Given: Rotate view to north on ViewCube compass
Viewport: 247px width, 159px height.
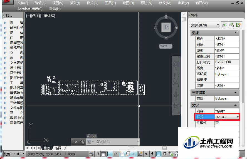Looking at the screenshot, I should point(166,17).
